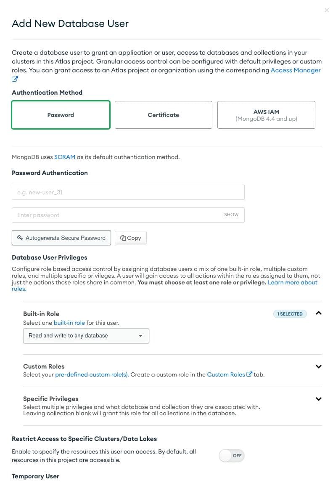The width and height of the screenshot is (333, 483).
Task: Click the external link icon after Custom Roles
Action: (x=249, y=374)
